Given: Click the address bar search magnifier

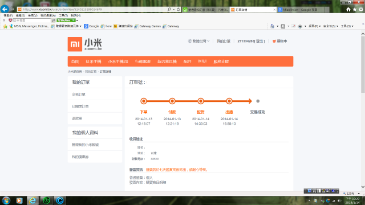Looking at the screenshot, I should [x=169, y=9].
